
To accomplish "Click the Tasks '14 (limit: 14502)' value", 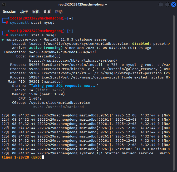I will click(47, 90).
